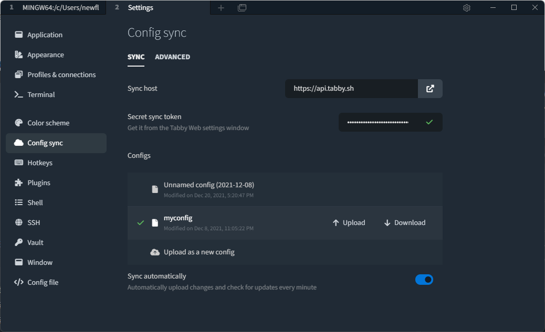Viewport: 545px width, 332px height.
Task: Click the cloud upload icon
Action: click(x=155, y=252)
